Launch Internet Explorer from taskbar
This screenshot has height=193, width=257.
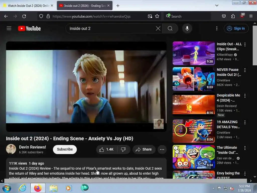click(x=22, y=188)
